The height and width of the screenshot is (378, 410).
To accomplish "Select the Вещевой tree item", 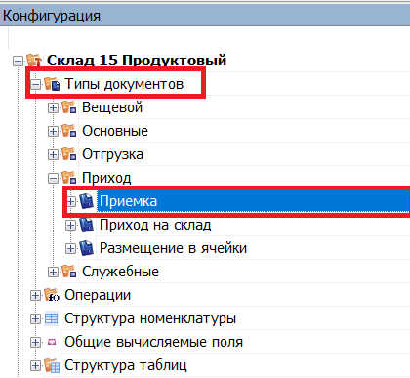I will coord(112,107).
